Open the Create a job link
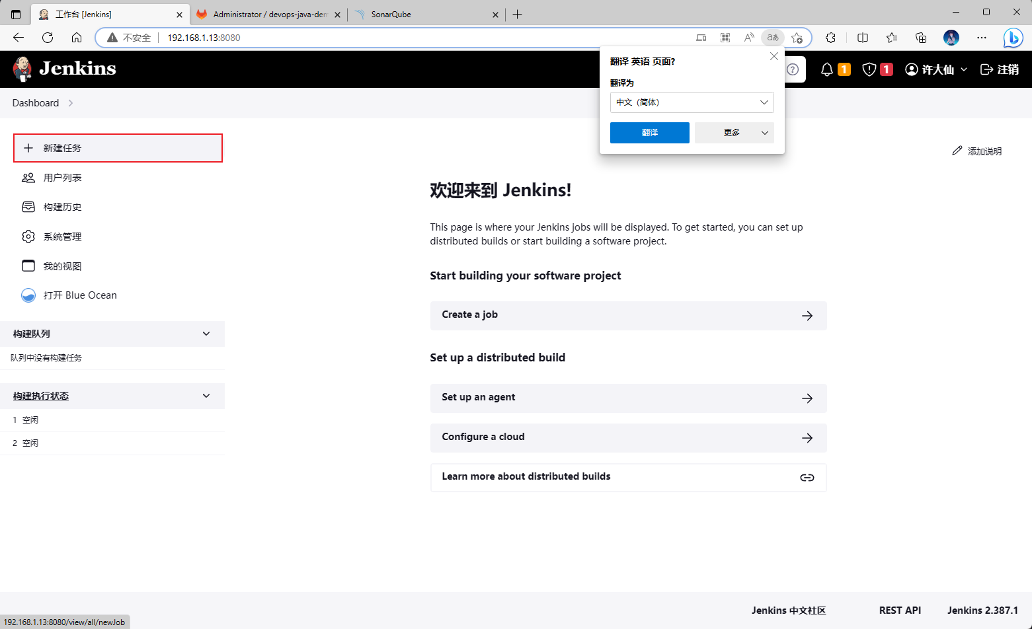 (628, 315)
